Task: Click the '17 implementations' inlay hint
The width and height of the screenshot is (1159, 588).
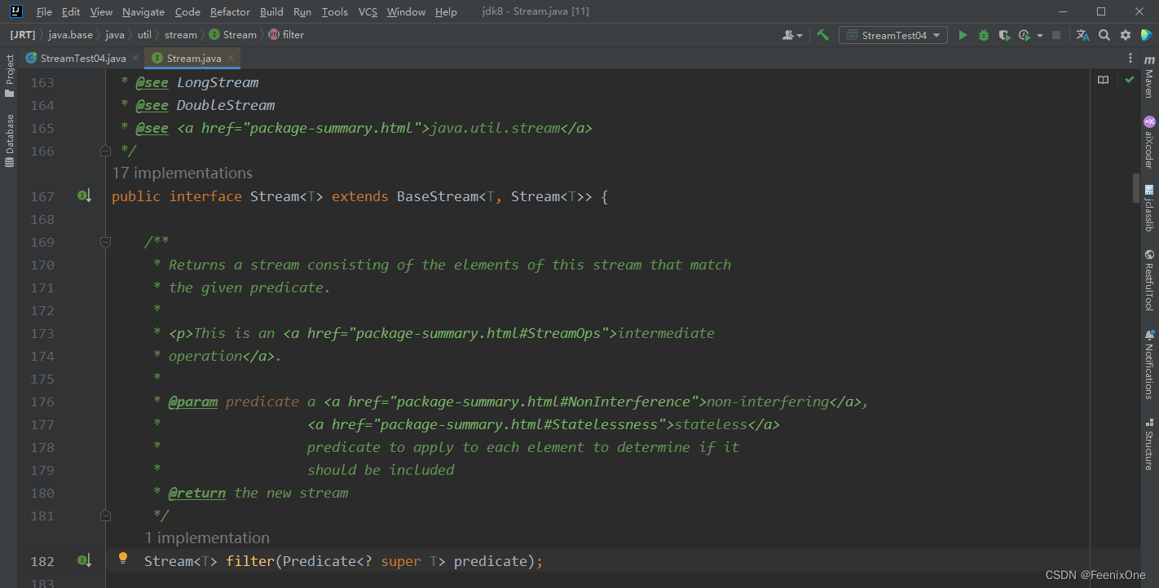Action: [x=183, y=173]
